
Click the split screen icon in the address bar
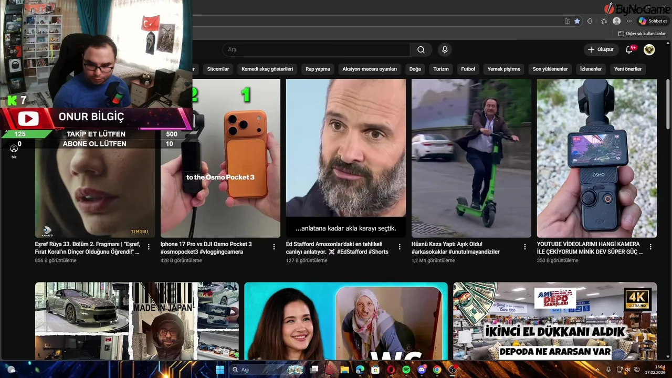tap(567, 21)
